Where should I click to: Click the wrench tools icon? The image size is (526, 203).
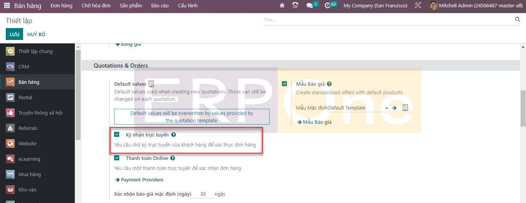coord(418,6)
